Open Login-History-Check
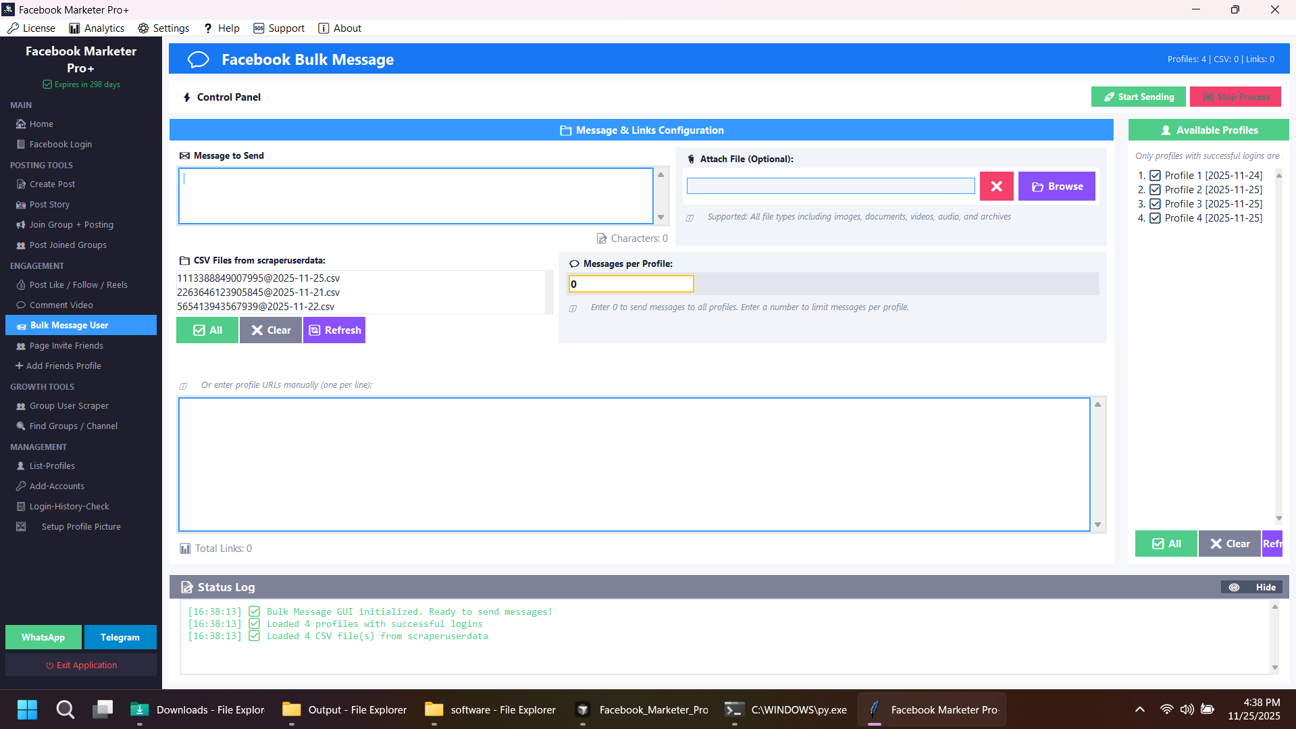This screenshot has height=729, width=1296. pos(69,506)
